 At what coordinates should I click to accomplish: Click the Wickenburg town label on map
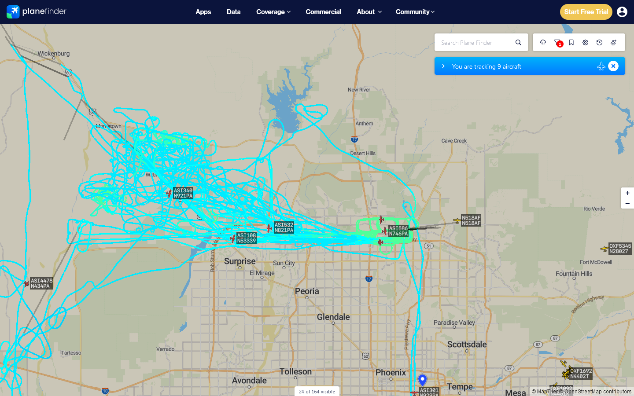pos(54,54)
